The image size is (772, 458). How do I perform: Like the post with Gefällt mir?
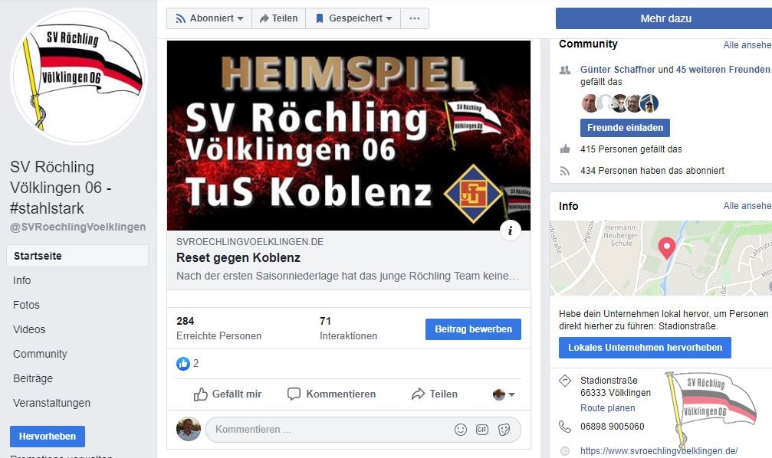point(228,394)
